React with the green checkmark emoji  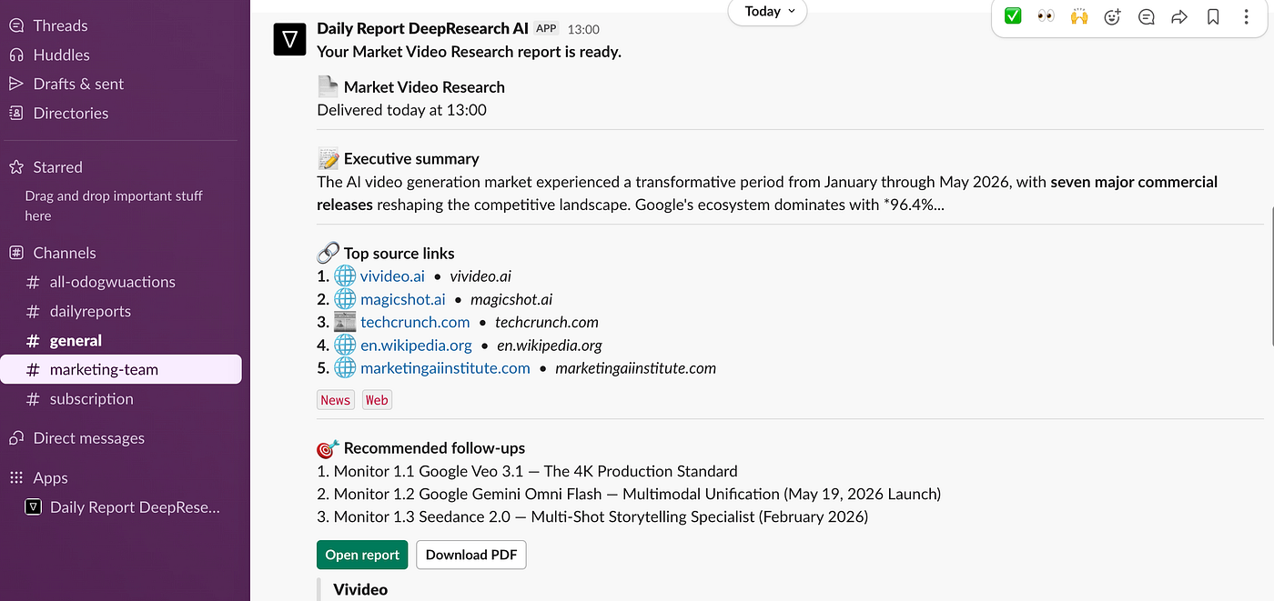1012,16
